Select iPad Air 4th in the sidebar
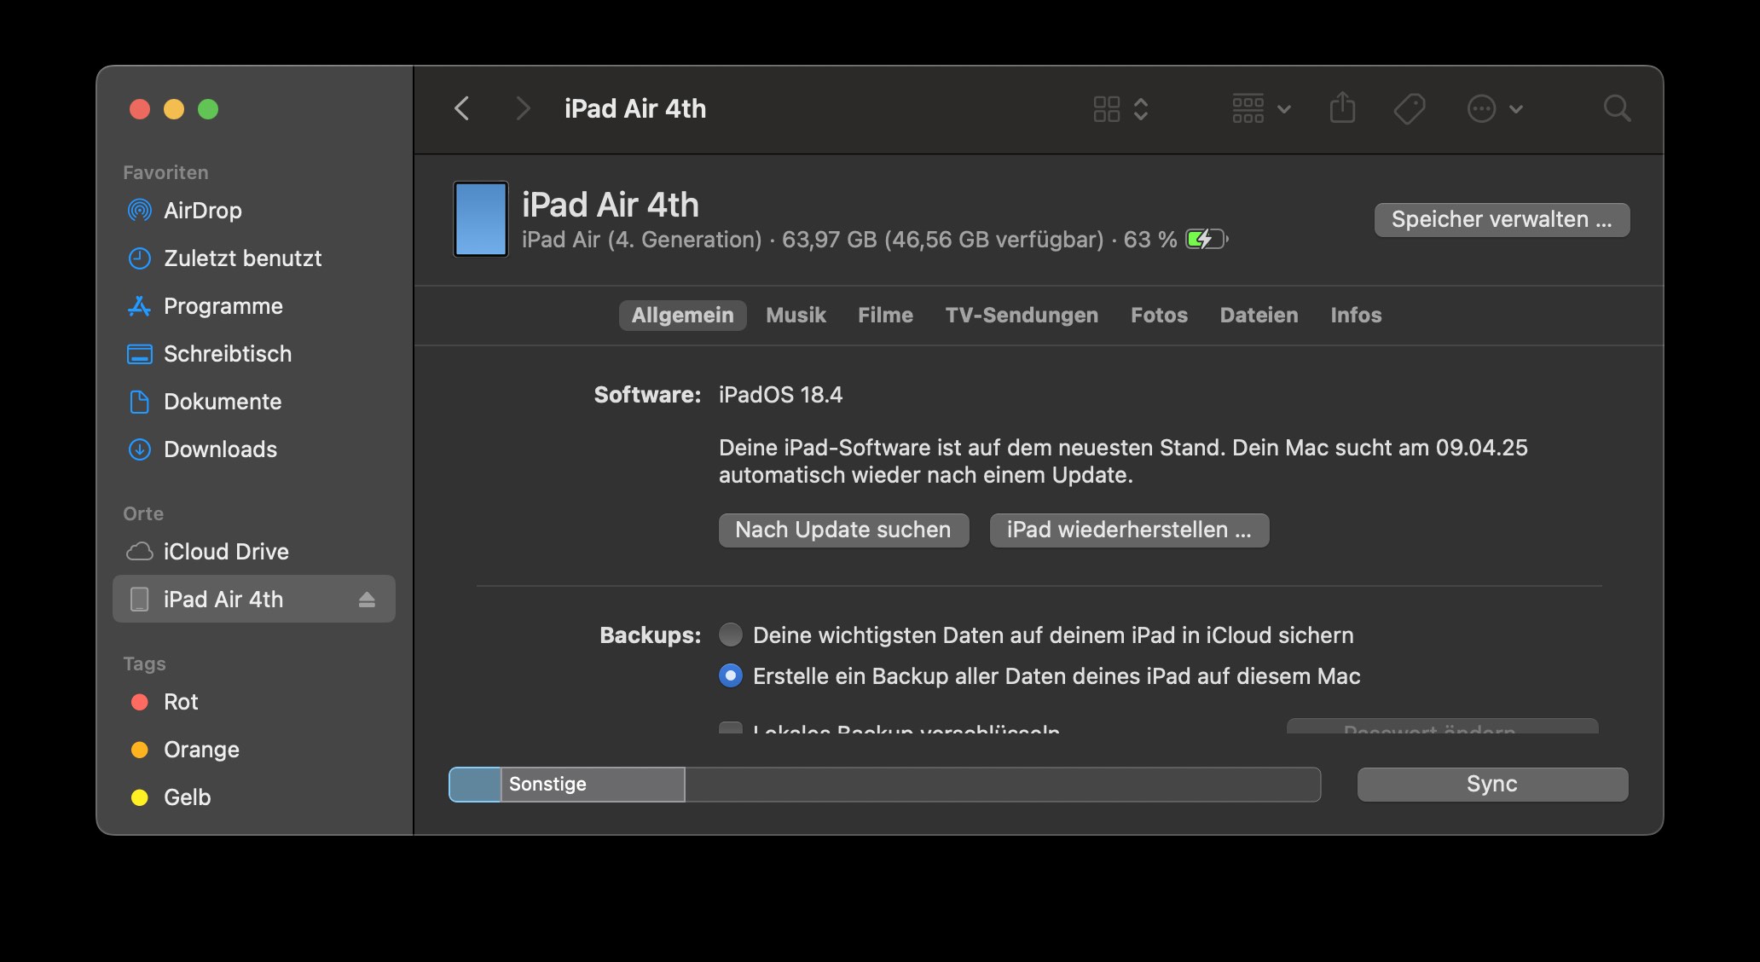1760x962 pixels. click(x=254, y=599)
